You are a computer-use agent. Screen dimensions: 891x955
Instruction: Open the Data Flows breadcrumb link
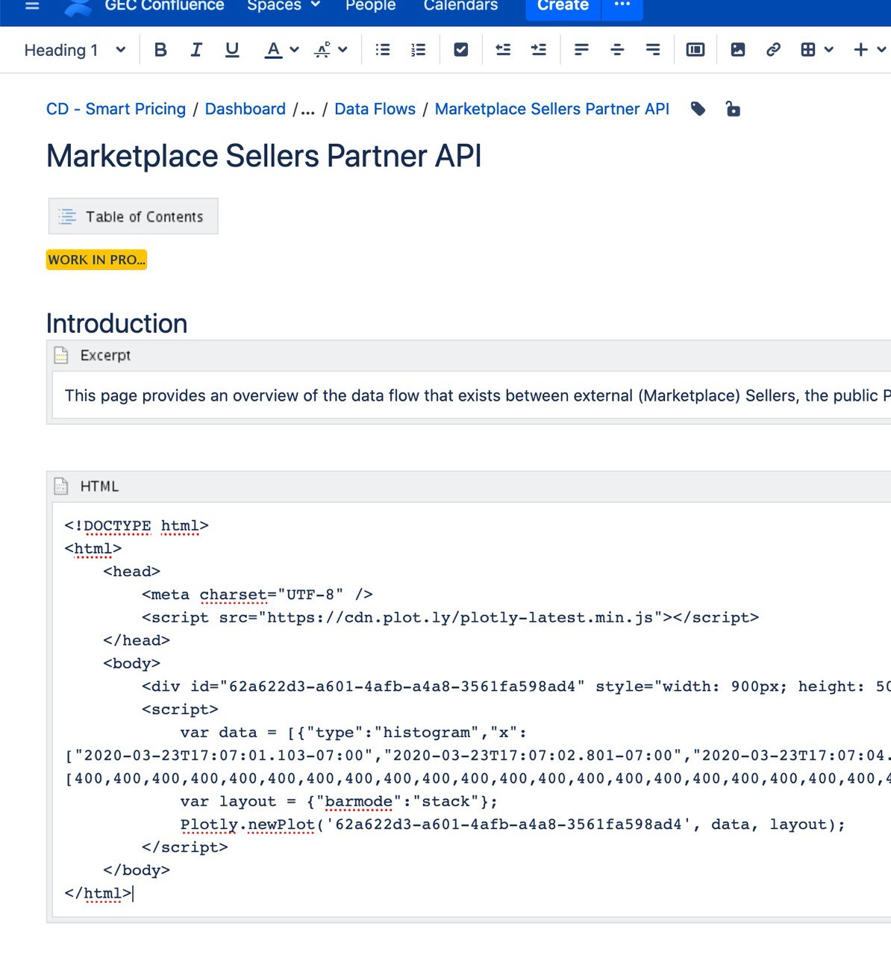pyautogui.click(x=375, y=109)
